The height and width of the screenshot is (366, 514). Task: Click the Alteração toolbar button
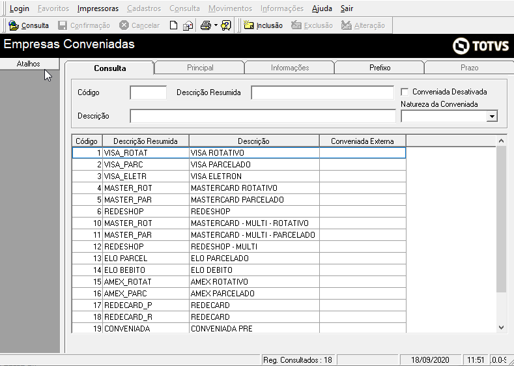363,25
